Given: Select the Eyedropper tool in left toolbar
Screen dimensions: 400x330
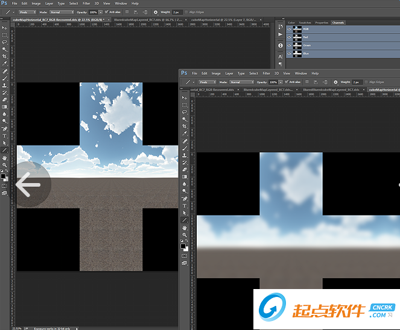Looking at the screenshot, I should tap(4, 63).
